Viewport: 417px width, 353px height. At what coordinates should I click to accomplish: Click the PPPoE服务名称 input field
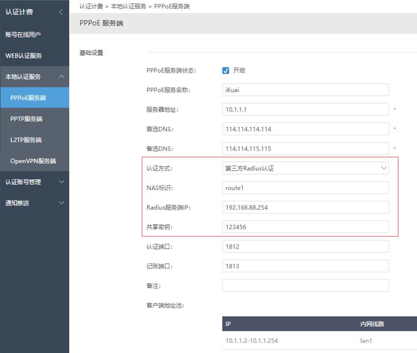point(305,90)
